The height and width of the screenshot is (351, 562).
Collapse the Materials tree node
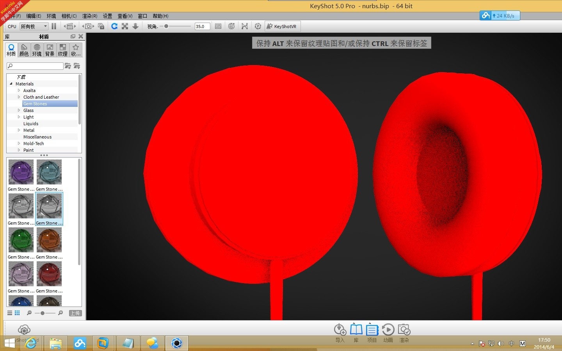click(x=11, y=84)
